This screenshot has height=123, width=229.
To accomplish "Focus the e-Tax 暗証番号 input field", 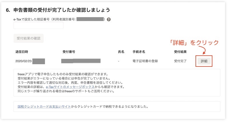I will [38, 25].
